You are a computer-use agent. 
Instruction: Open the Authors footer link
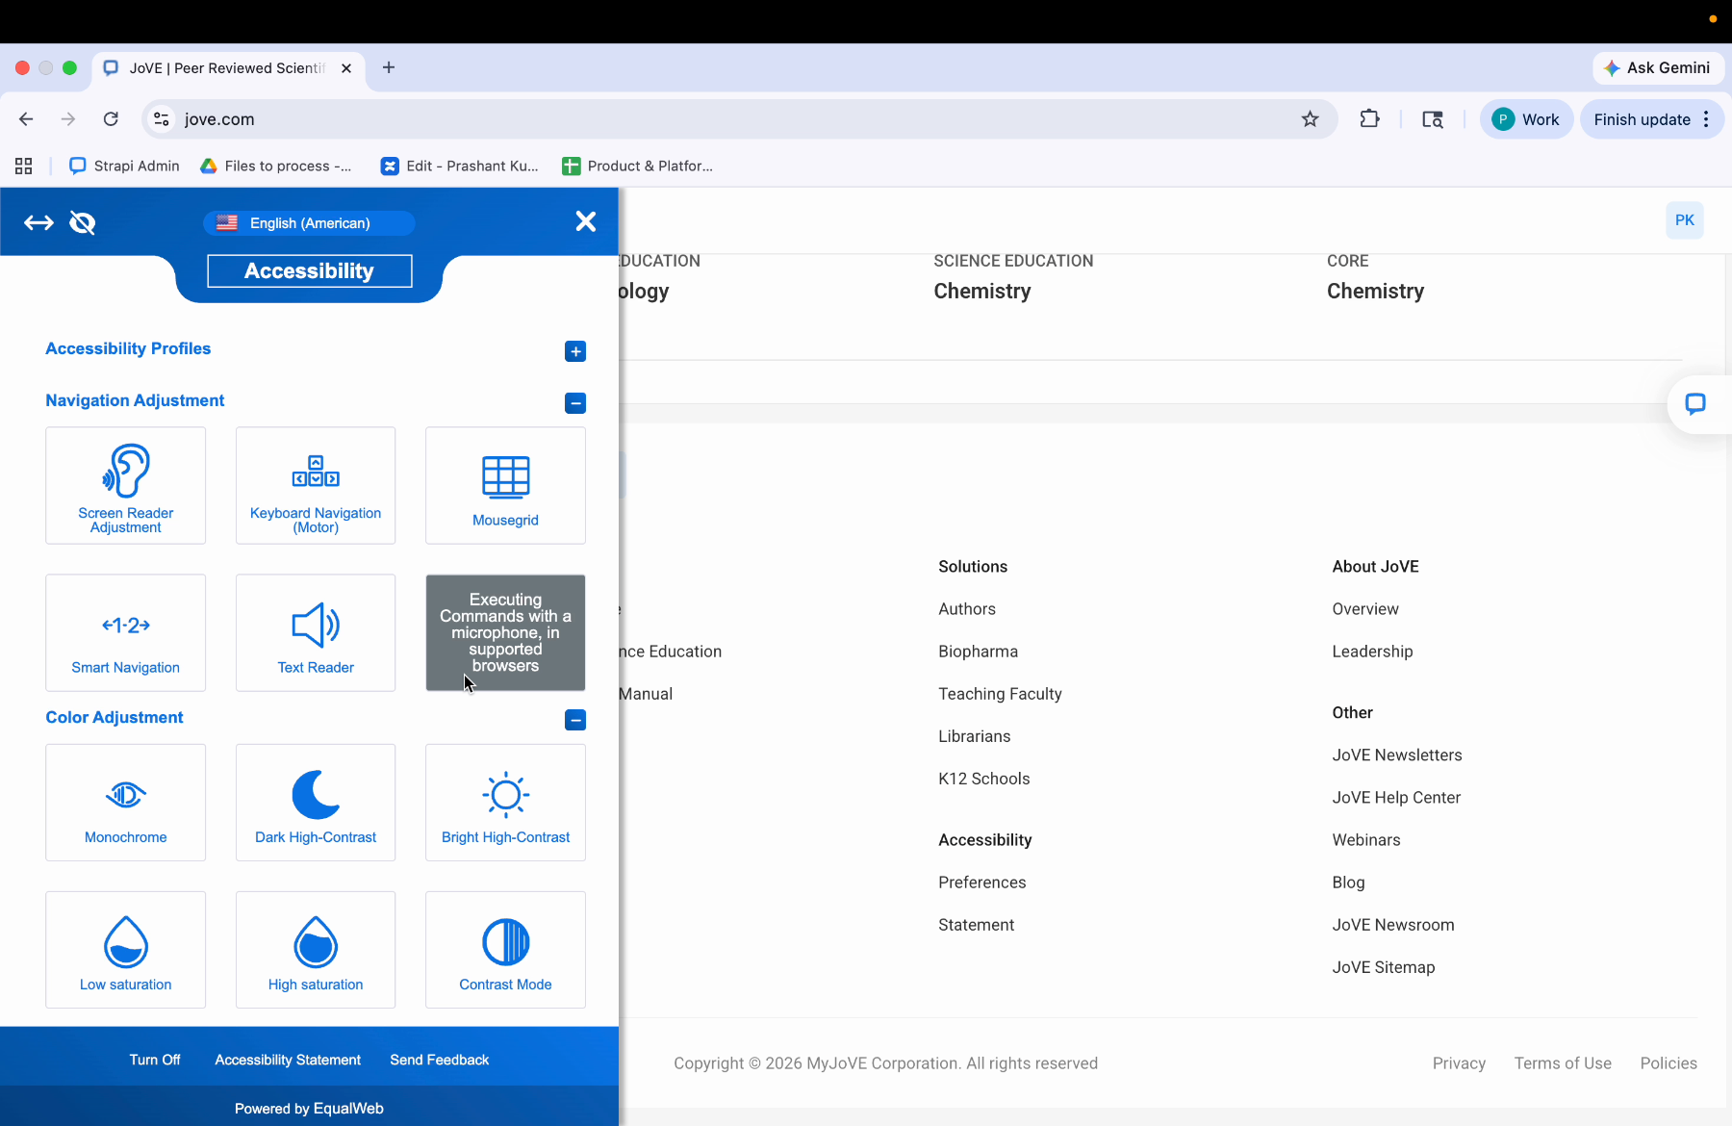point(967,609)
